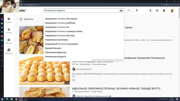
Task: Open Chrome from the taskbar
Action: click(x=16, y=99)
